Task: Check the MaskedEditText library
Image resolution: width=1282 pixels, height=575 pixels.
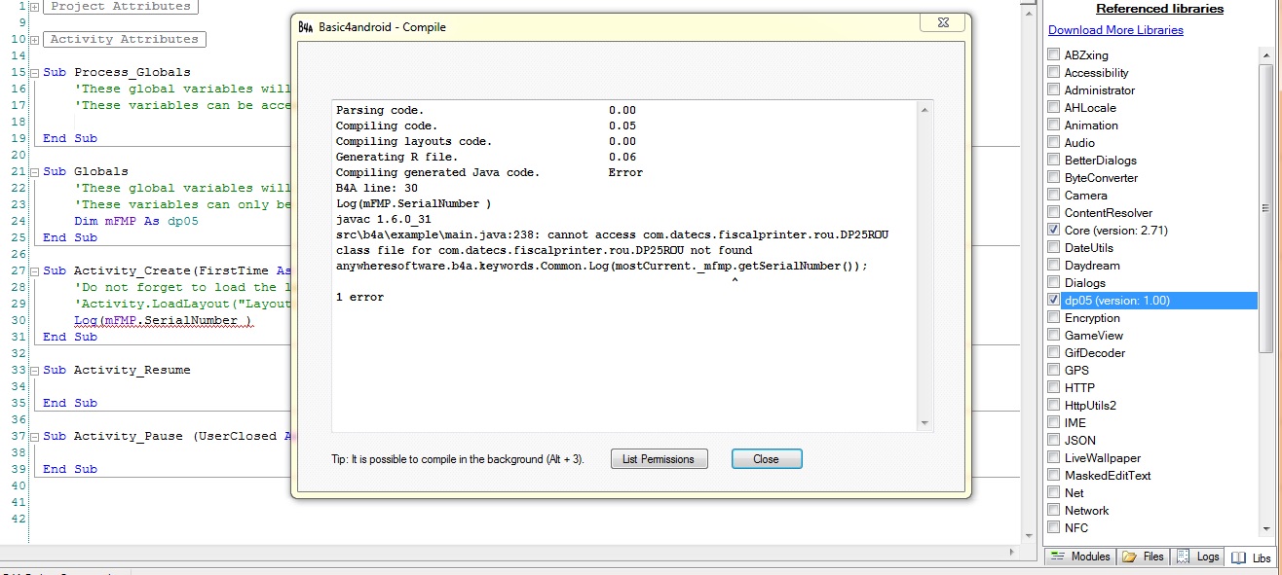Action: (1054, 476)
